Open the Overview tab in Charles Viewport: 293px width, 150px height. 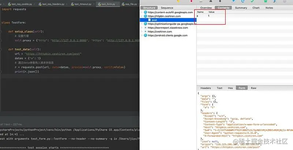(x=206, y=8)
